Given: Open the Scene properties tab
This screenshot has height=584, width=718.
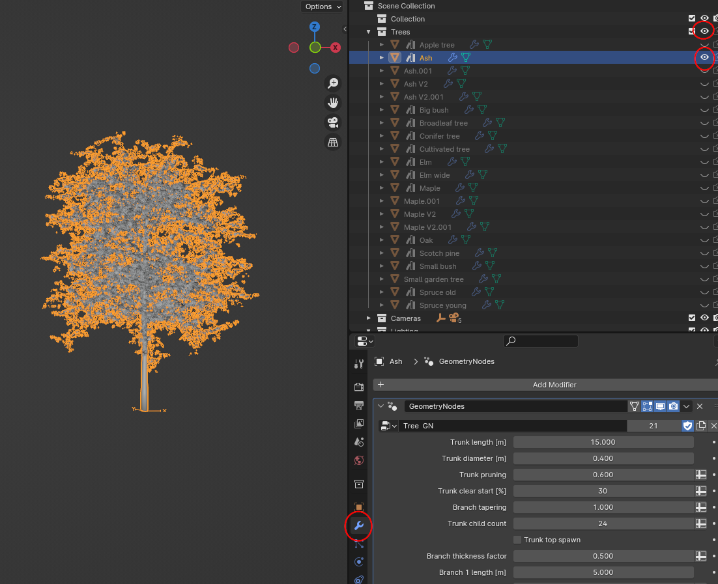Looking at the screenshot, I should pos(359,441).
